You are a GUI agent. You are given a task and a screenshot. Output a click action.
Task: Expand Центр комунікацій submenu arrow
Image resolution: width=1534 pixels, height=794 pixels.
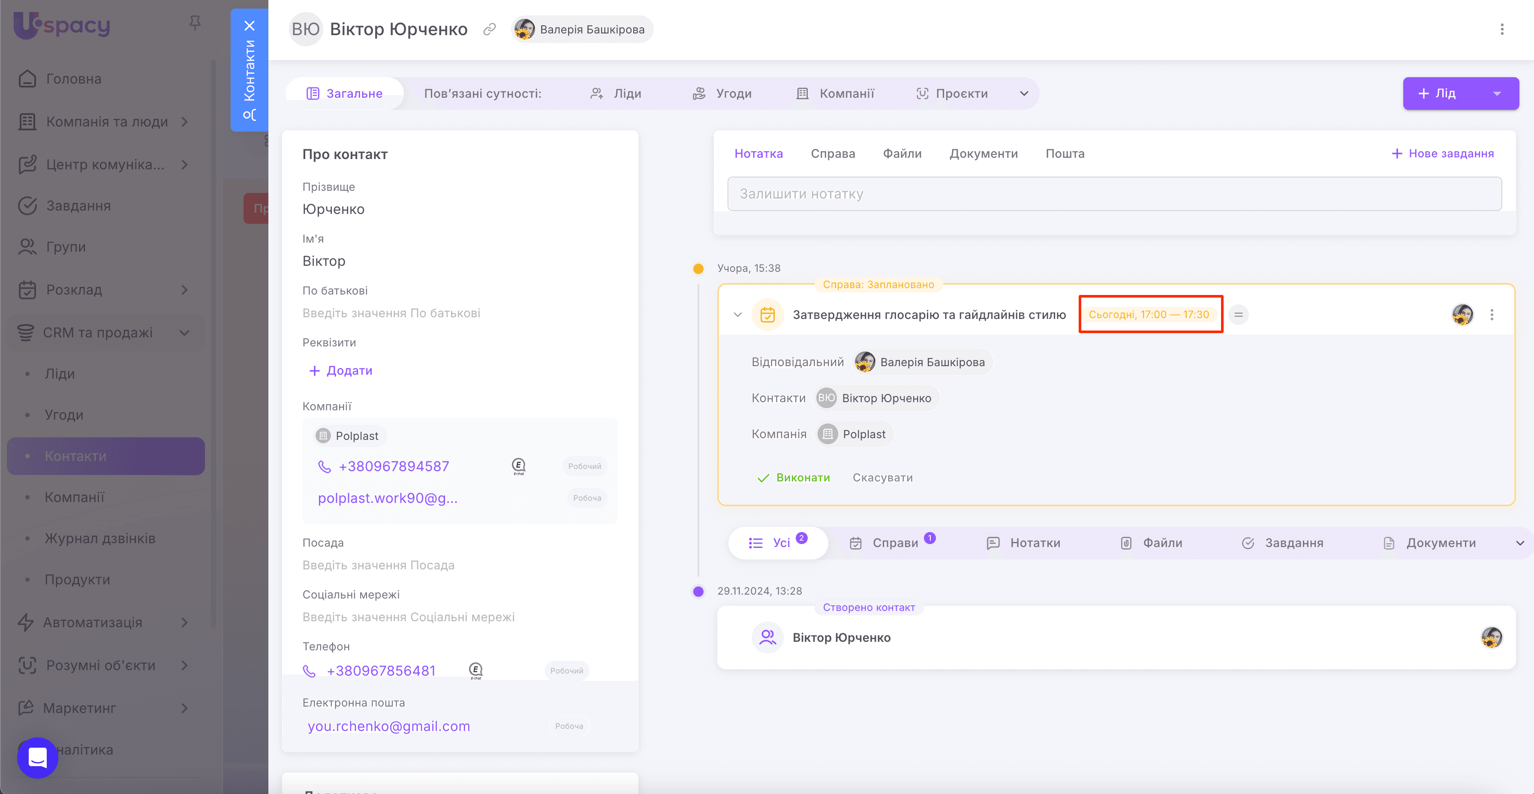click(185, 164)
